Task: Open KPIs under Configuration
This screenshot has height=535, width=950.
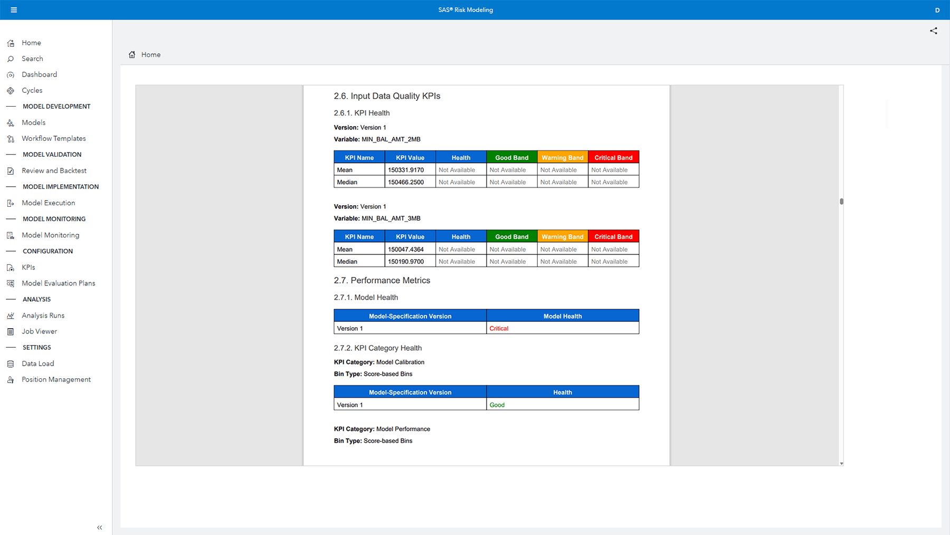Action: (x=27, y=267)
